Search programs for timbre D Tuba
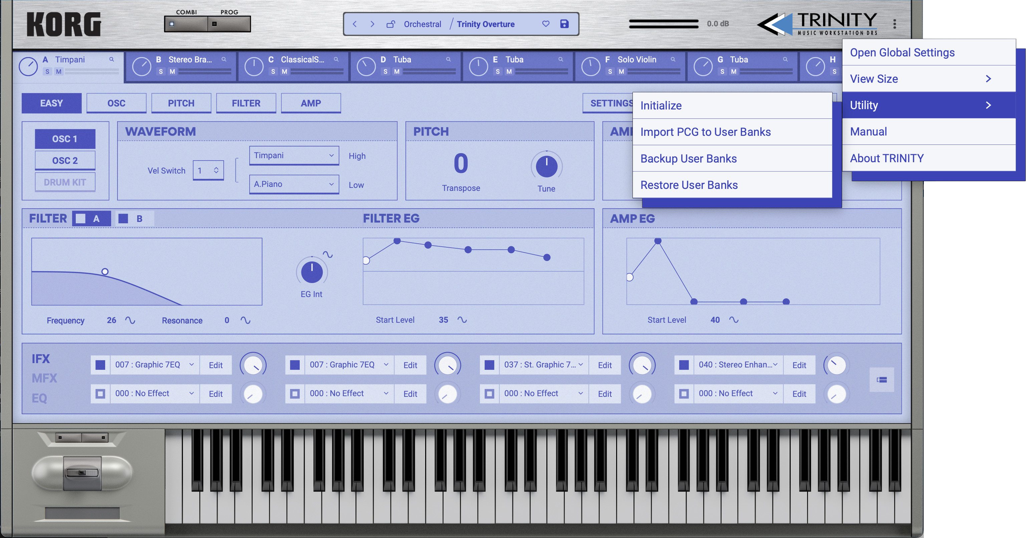The width and height of the screenshot is (1026, 538). 449,59
